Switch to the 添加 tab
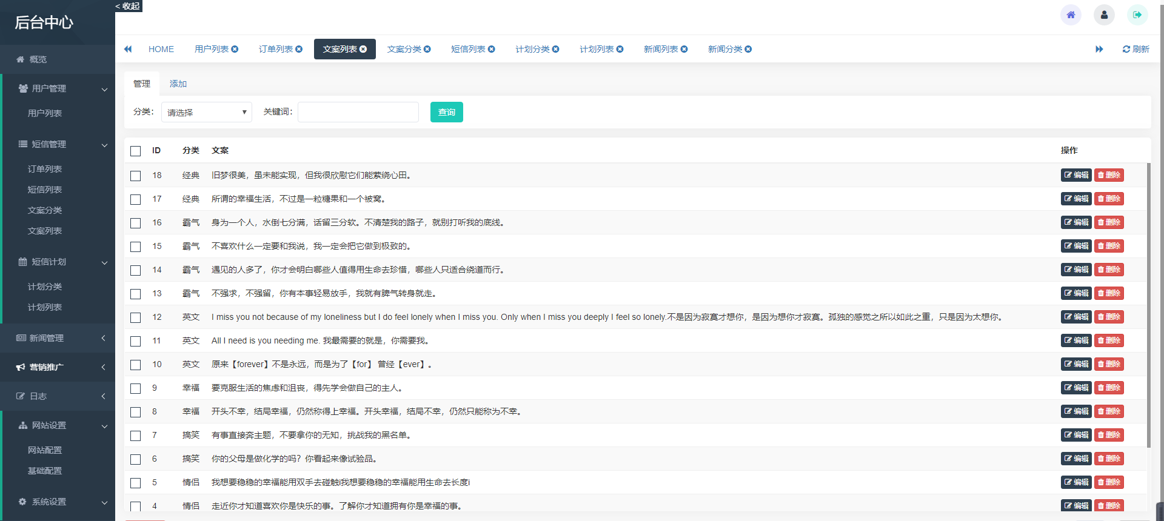Image resolution: width=1164 pixels, height=521 pixels. 178,84
